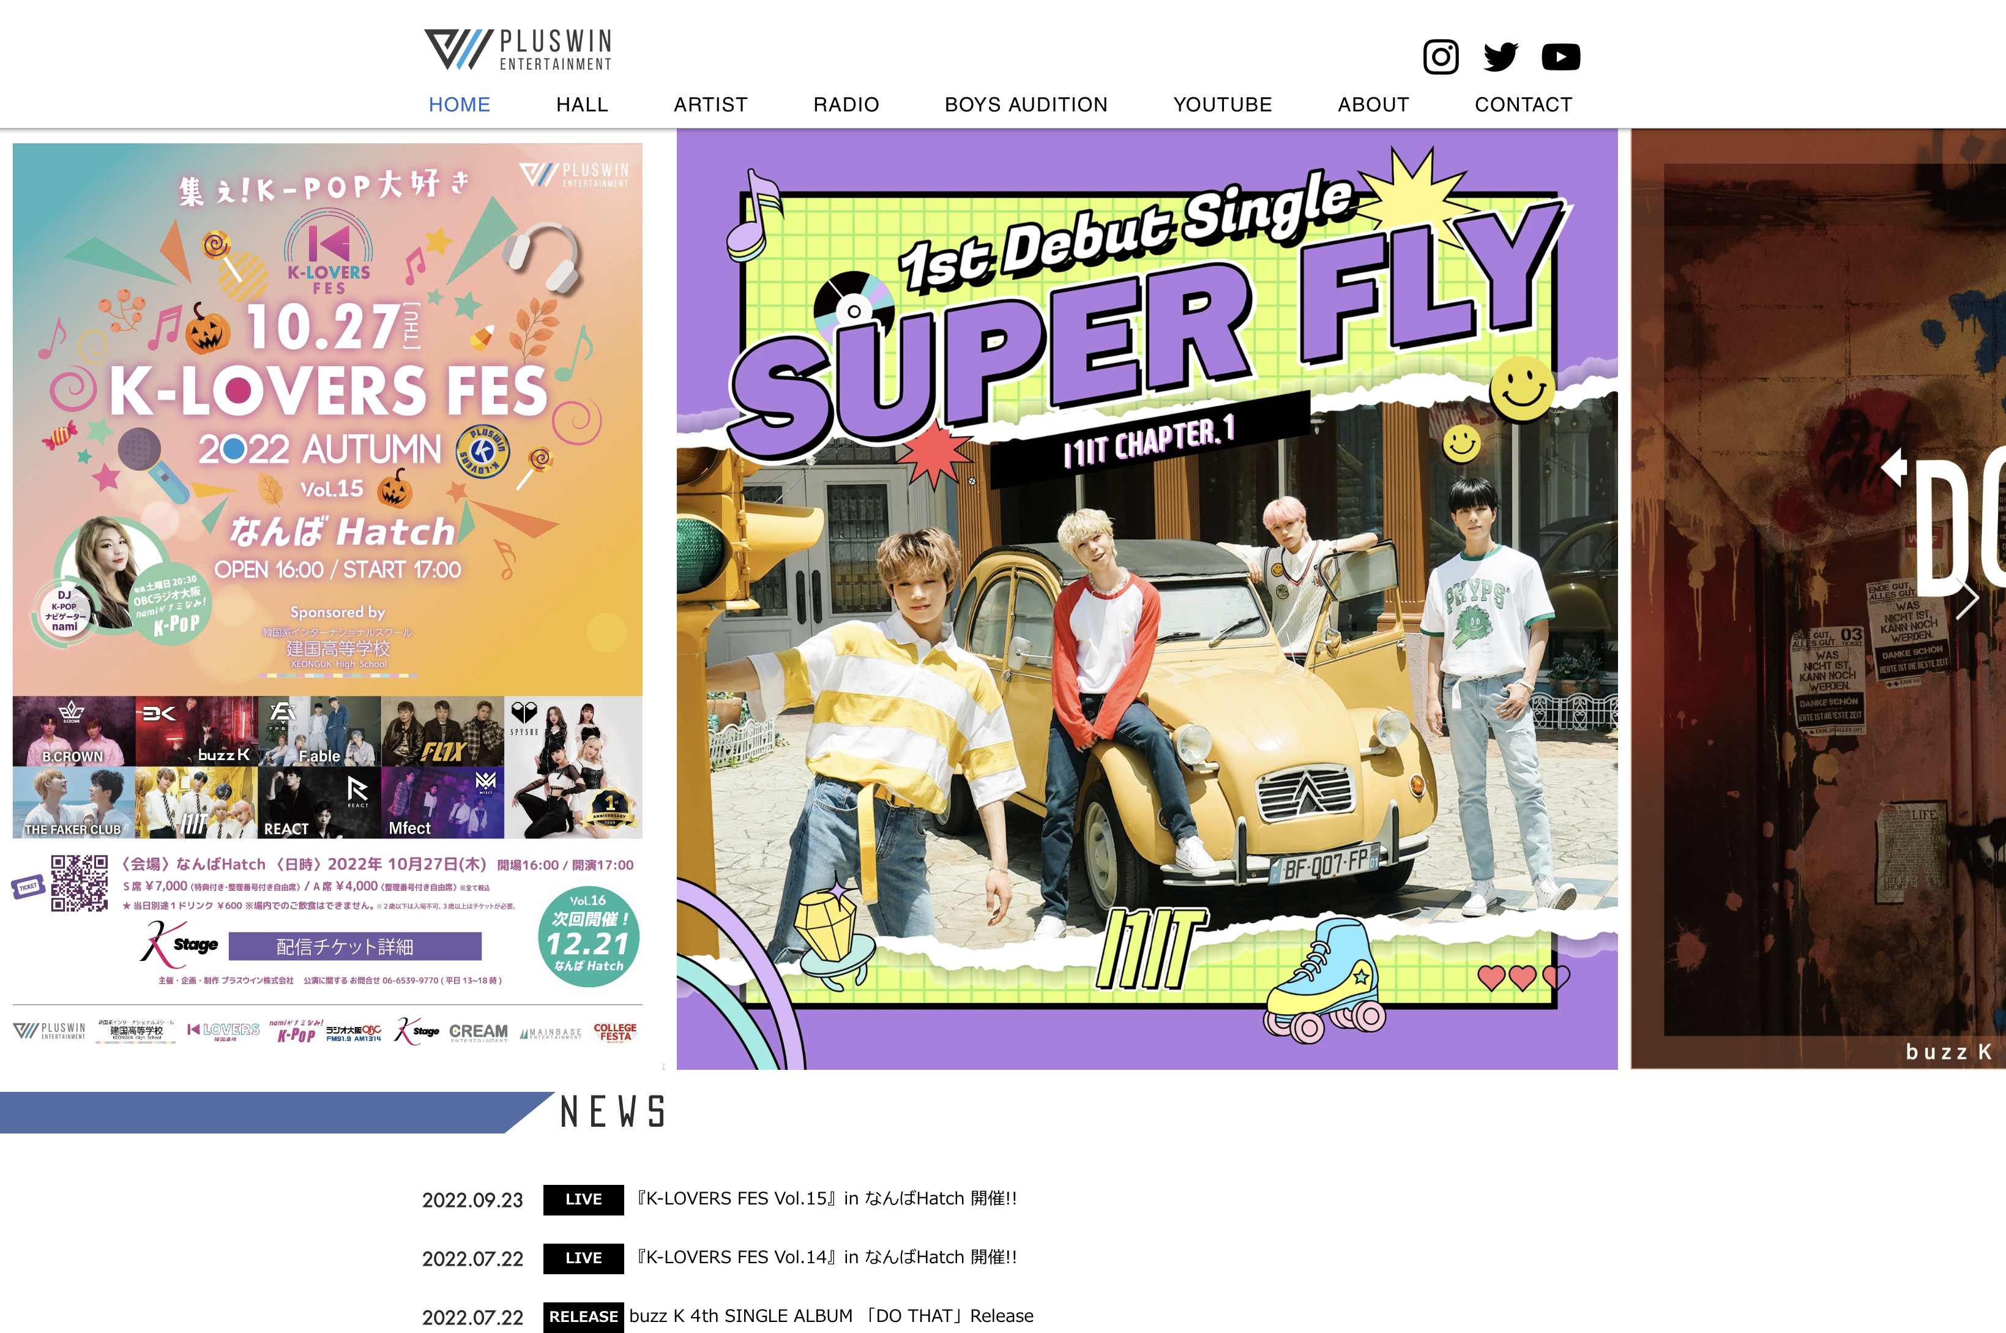Image resolution: width=2006 pixels, height=1333 pixels.
Task: Click ABOUT menu item
Action: pyautogui.click(x=1370, y=104)
